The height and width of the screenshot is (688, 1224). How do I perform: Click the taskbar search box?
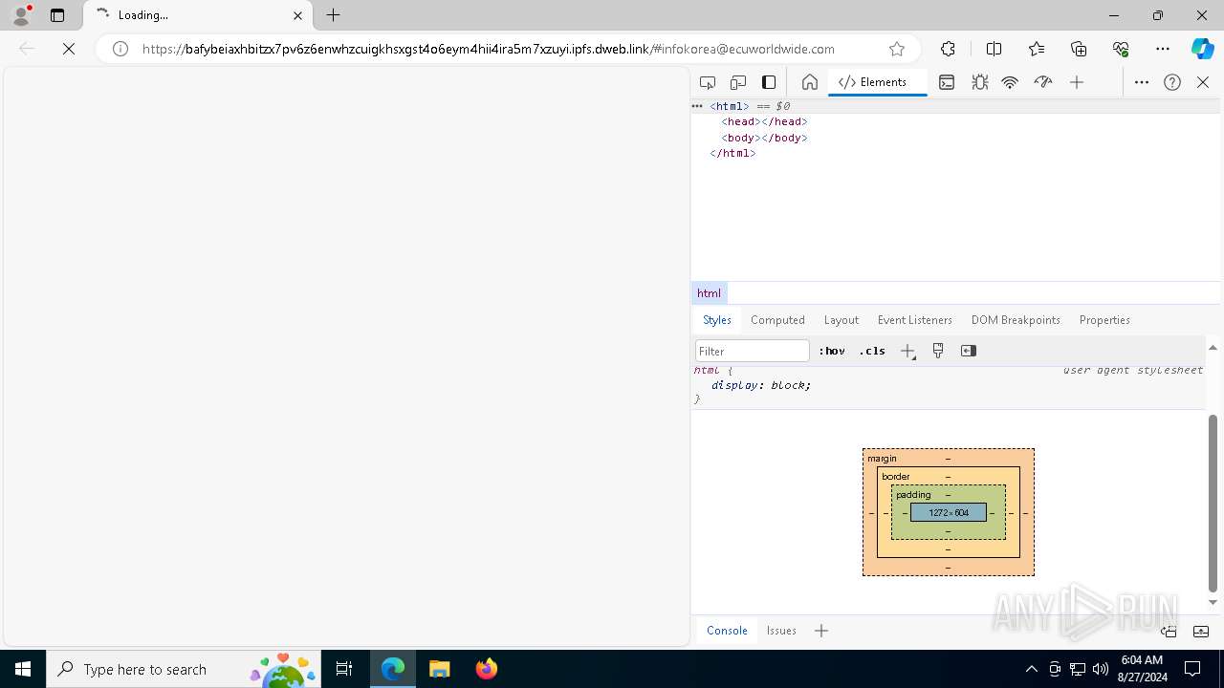(x=184, y=669)
